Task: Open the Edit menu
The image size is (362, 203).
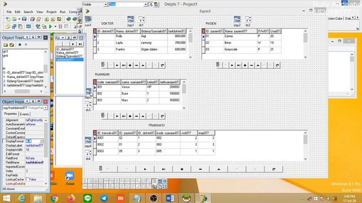Action: coord(18,12)
